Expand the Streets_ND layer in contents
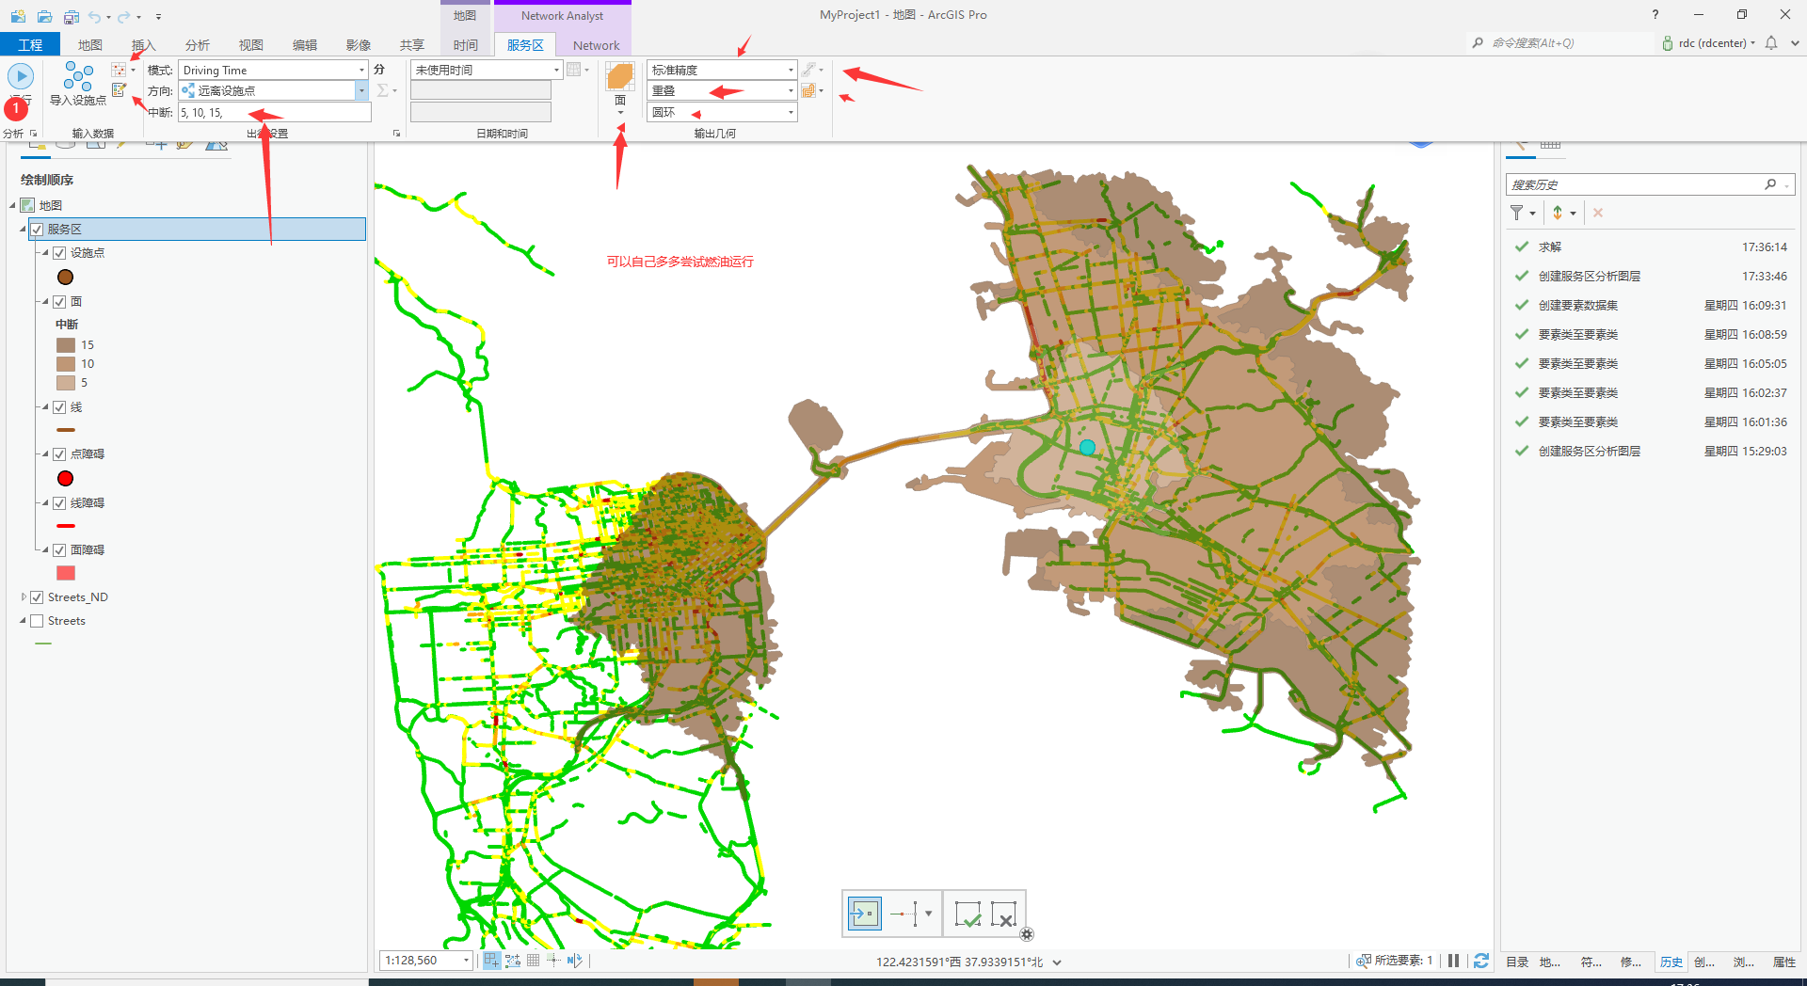Image resolution: width=1807 pixels, height=986 pixels. [x=24, y=596]
